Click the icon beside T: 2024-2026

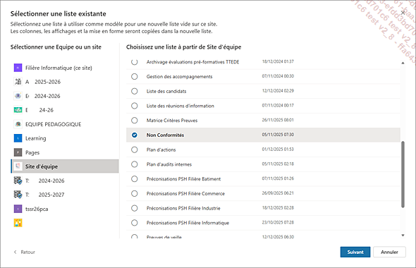pos(18,181)
